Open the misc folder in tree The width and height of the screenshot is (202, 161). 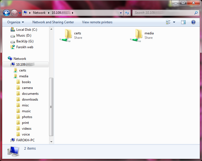point(25,105)
